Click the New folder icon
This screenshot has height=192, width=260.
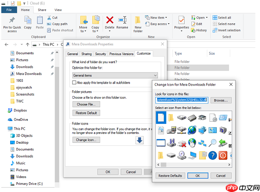[x=138, y=20]
